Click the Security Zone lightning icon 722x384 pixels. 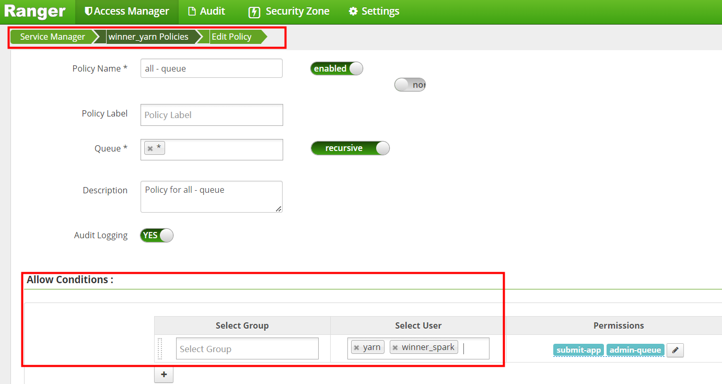(254, 12)
